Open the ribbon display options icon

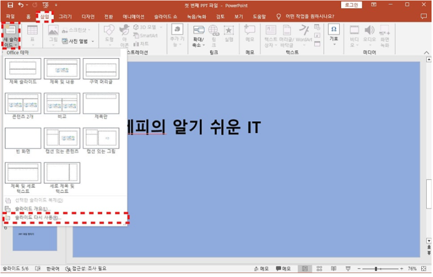374,5
